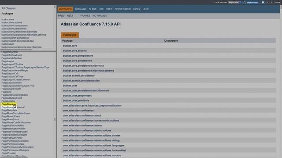Click the Package column header

67,41
